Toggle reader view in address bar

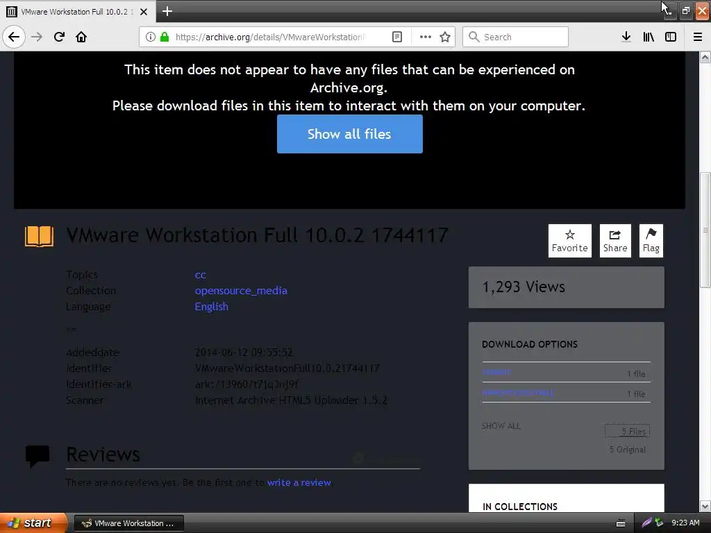point(396,37)
